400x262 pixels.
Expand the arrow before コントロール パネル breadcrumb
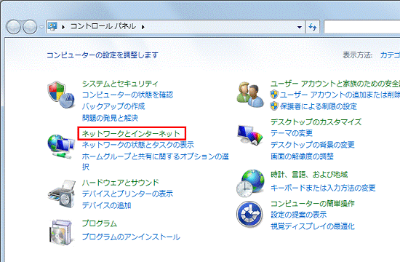coord(63,27)
